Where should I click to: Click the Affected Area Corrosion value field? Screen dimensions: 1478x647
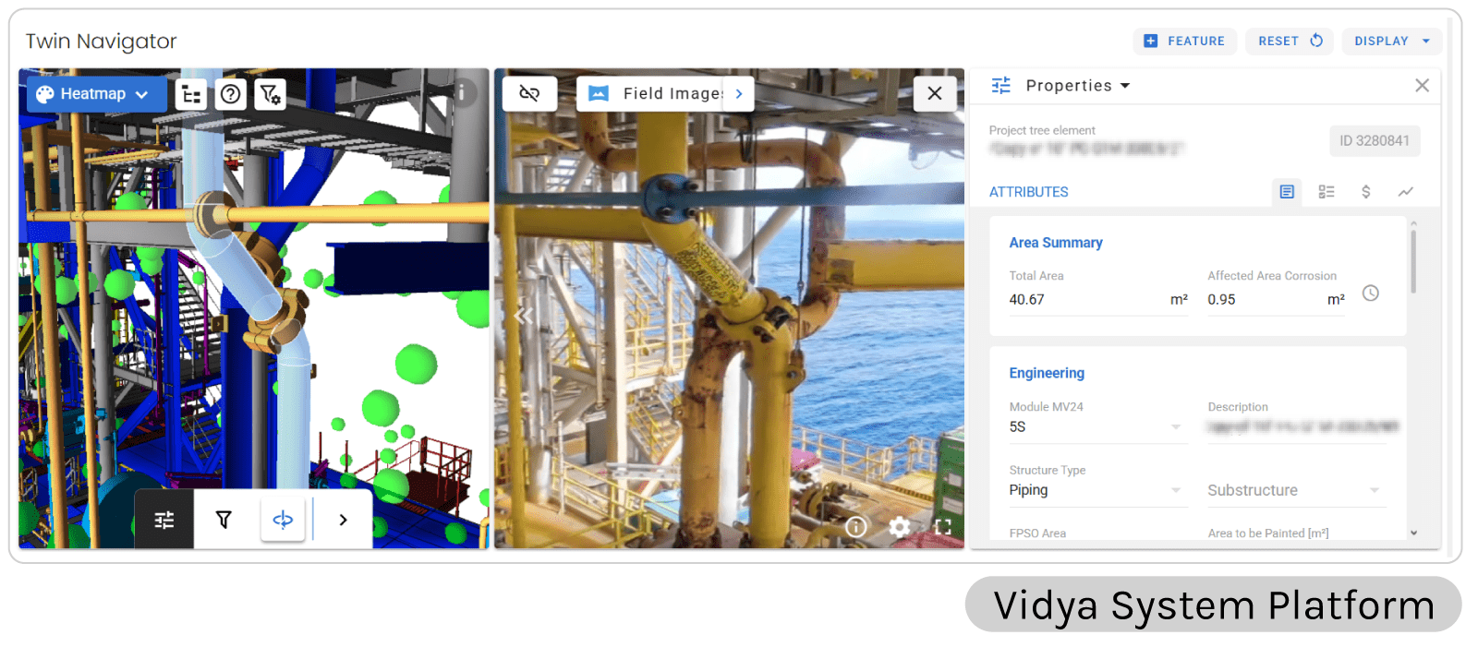pyautogui.click(x=1276, y=300)
